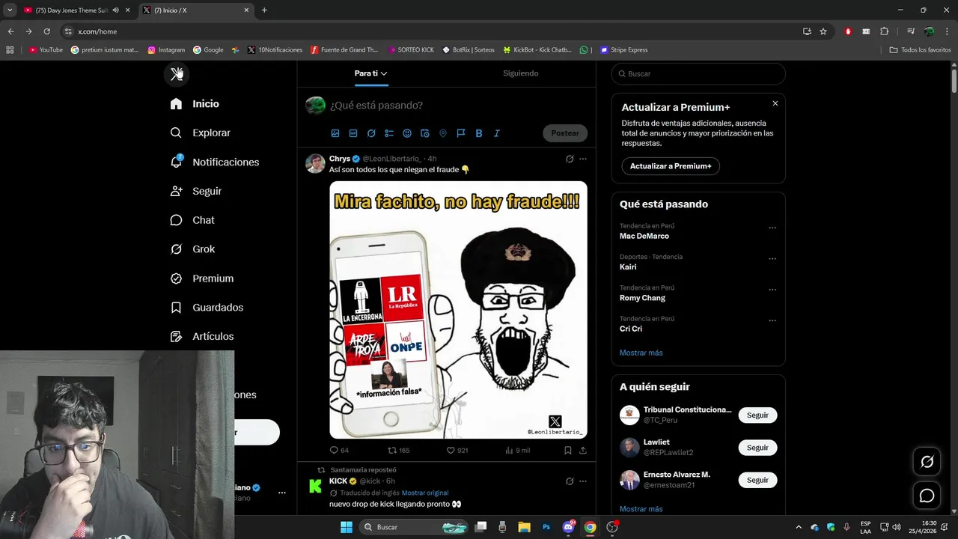Tag a location in the post
Screen dimensions: 958x539
[x=443, y=133]
